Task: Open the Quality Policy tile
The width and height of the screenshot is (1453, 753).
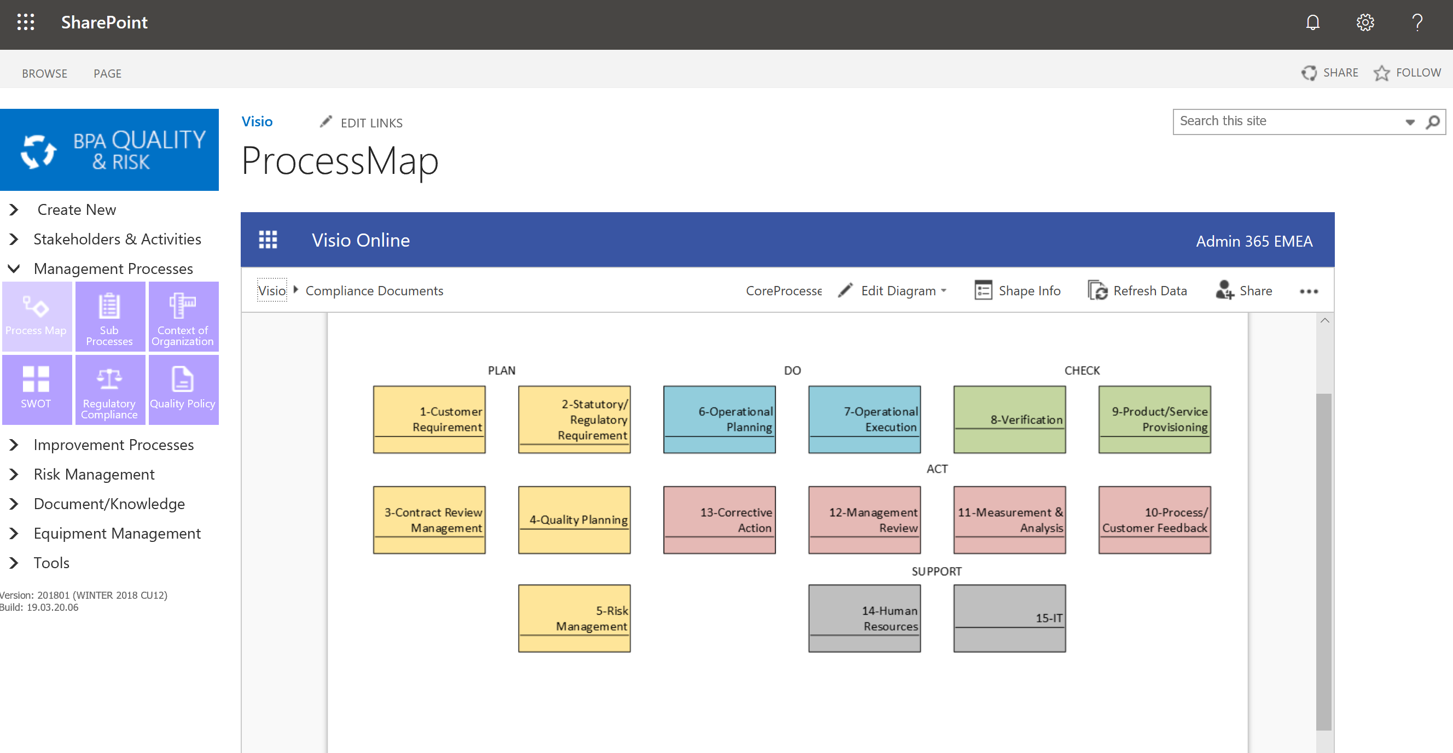Action: coord(183,389)
